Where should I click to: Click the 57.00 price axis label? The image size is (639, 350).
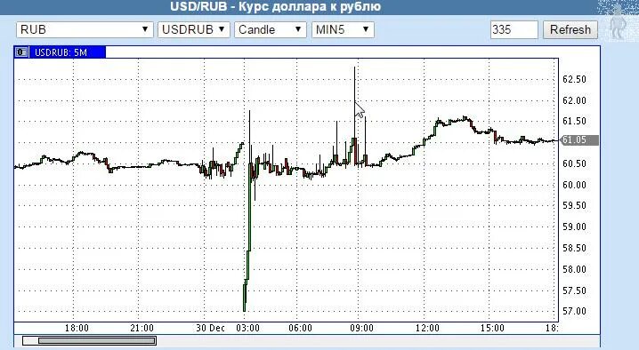574,311
